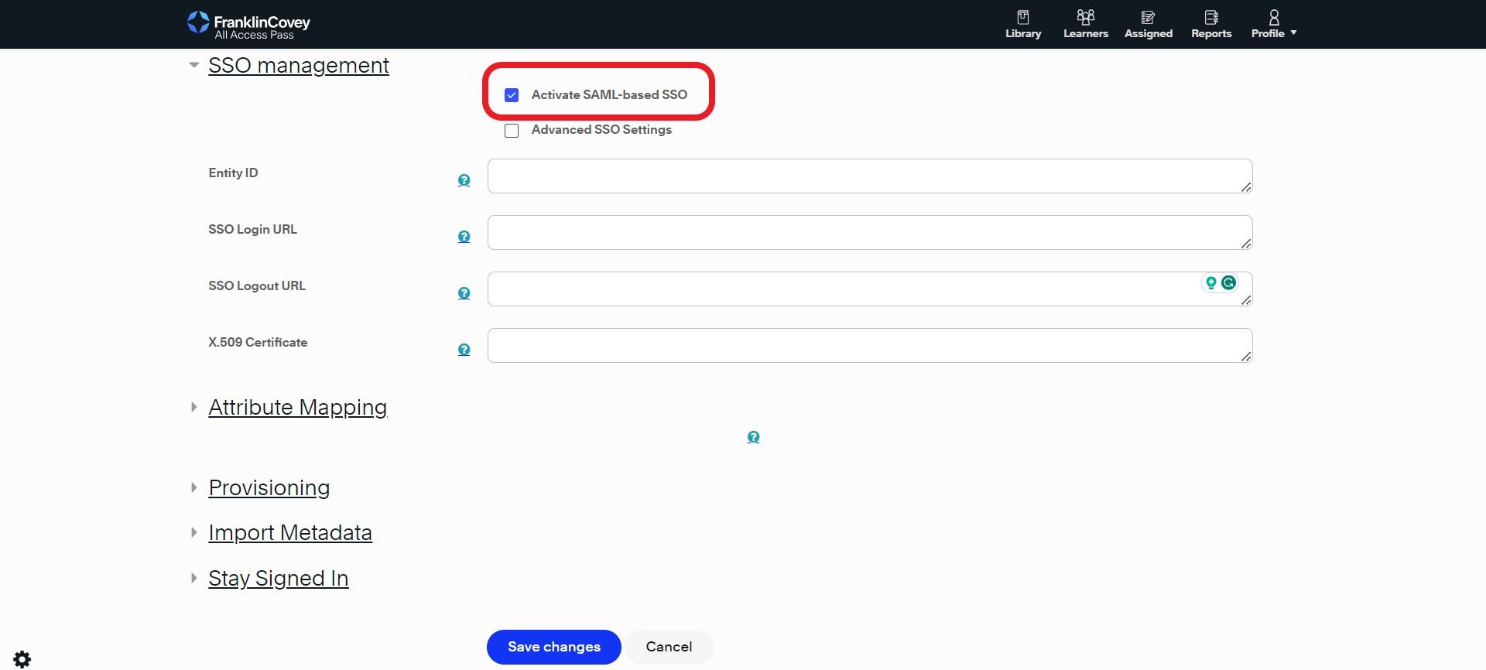Expand the Attribute Mapping section
Image resolution: width=1486 pixels, height=670 pixels.
pyautogui.click(x=297, y=408)
